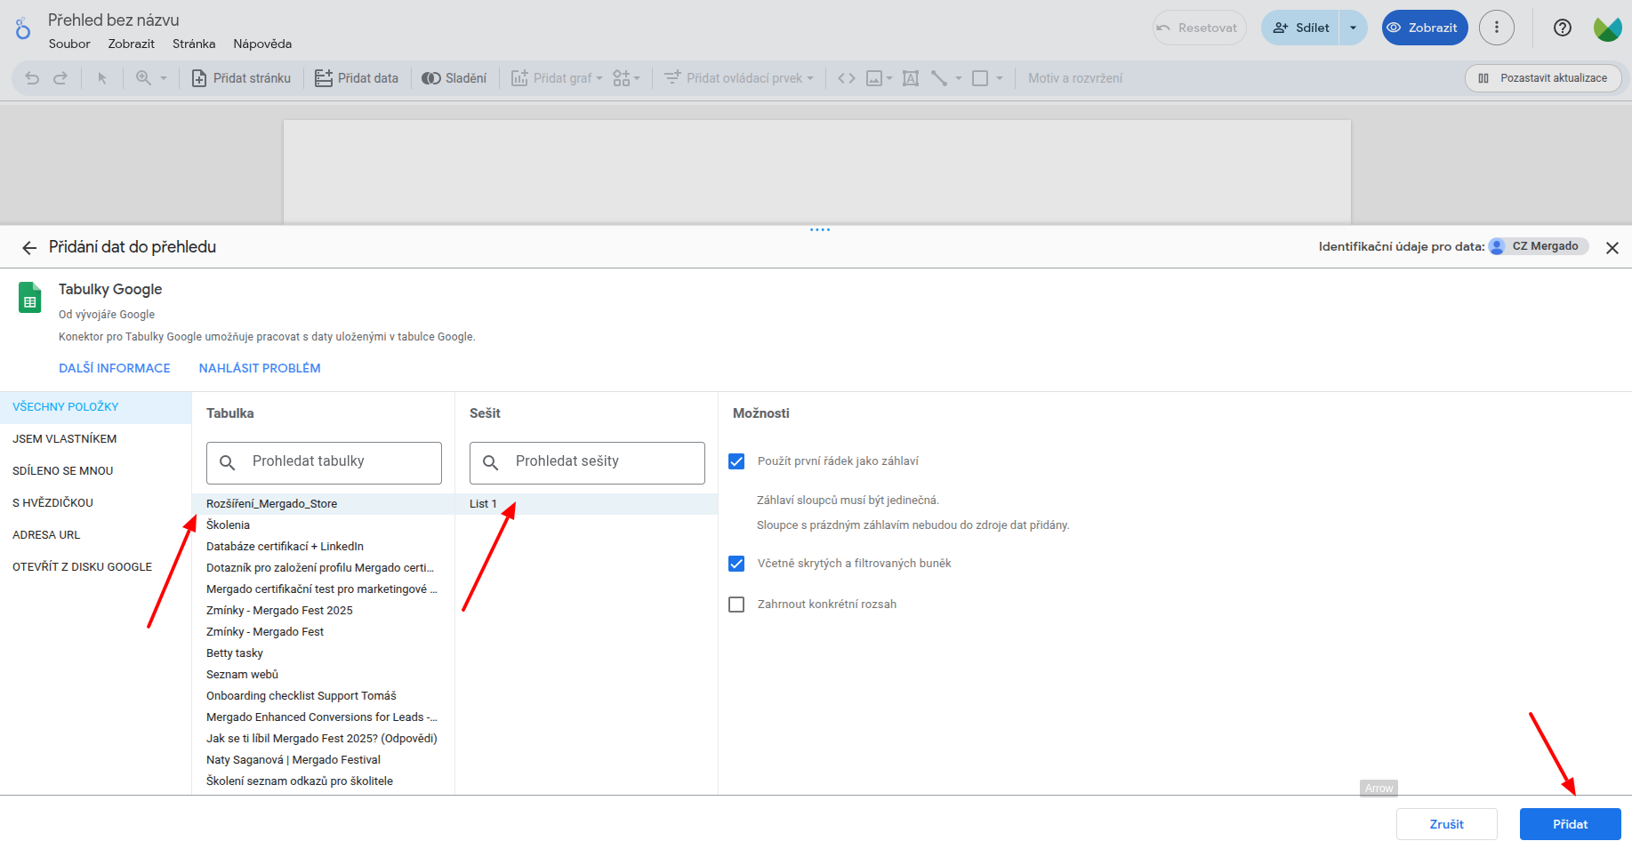Select Zmínky - Mergado Fest 2025

click(x=324, y=611)
